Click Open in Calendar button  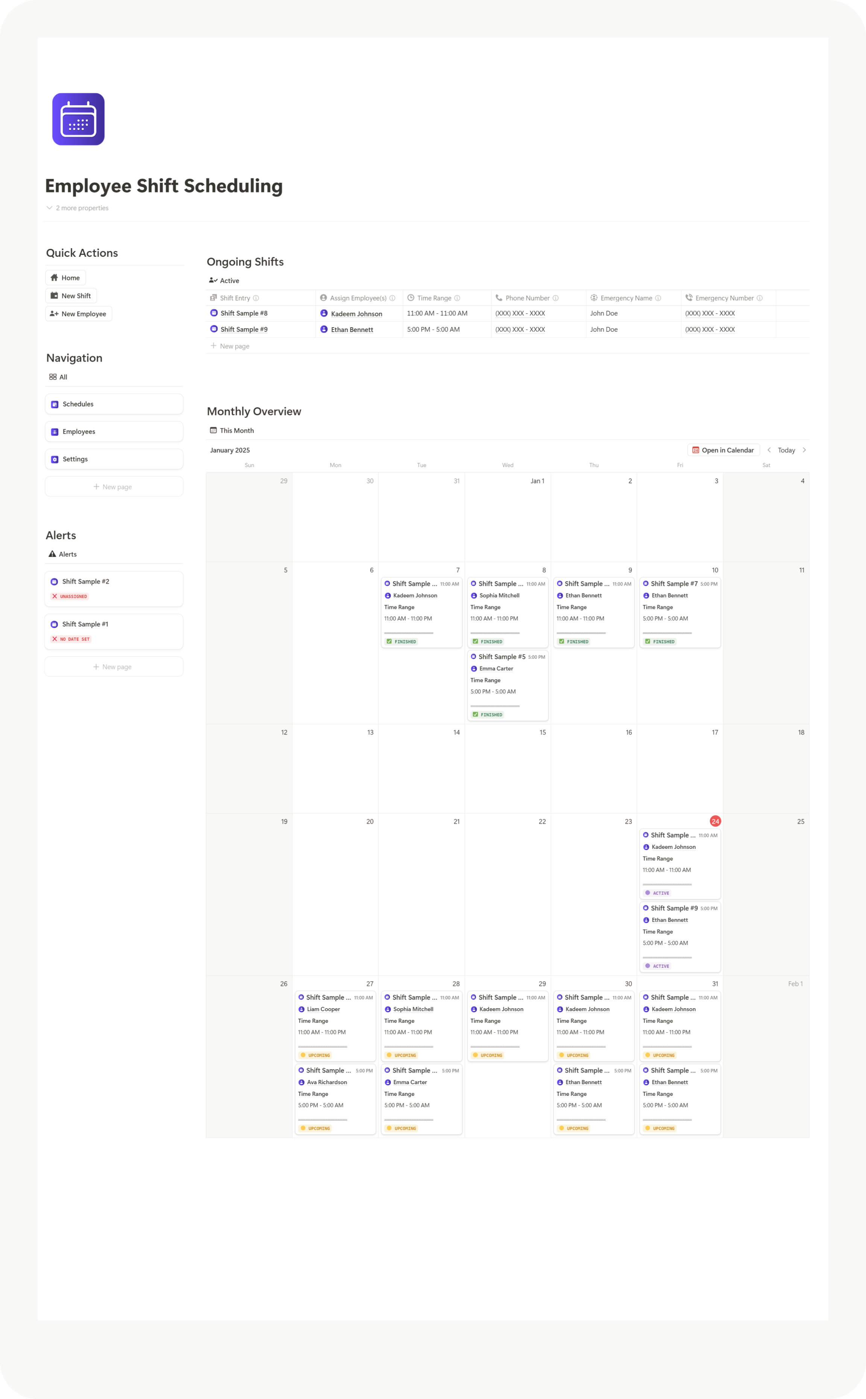pos(723,450)
